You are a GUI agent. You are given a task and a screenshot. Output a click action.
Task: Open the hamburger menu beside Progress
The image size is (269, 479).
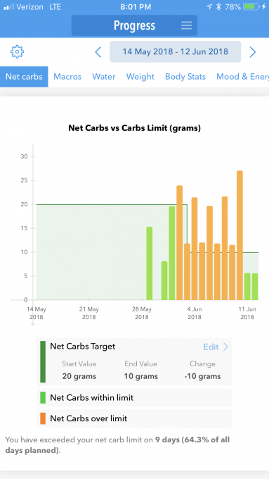(186, 25)
